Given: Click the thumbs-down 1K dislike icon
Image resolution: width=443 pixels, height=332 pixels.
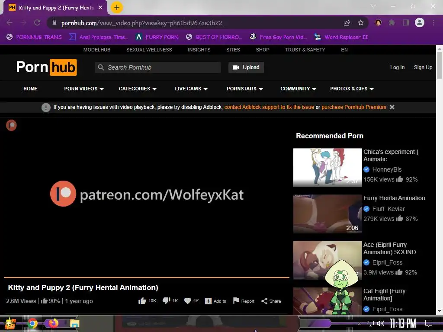Looking at the screenshot, I should [167, 301].
